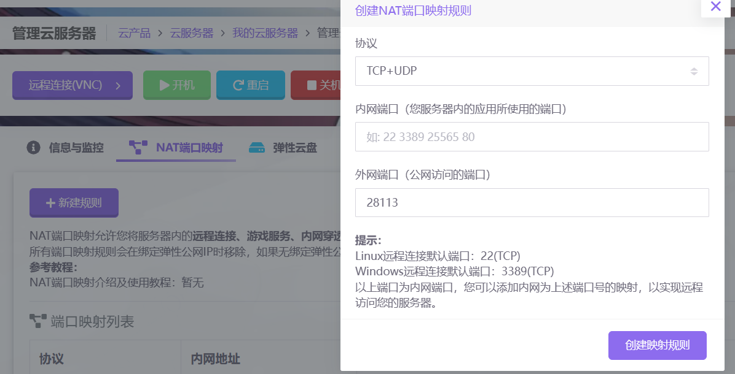
Task: Click the 内网地址 table column header
Action: [x=215, y=359]
